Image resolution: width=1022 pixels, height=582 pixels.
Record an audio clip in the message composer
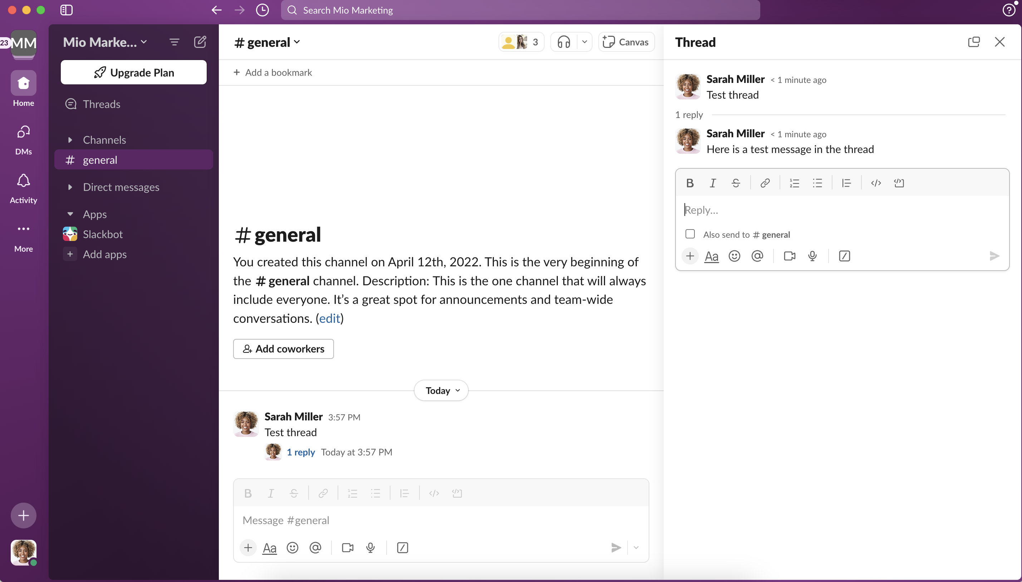370,548
